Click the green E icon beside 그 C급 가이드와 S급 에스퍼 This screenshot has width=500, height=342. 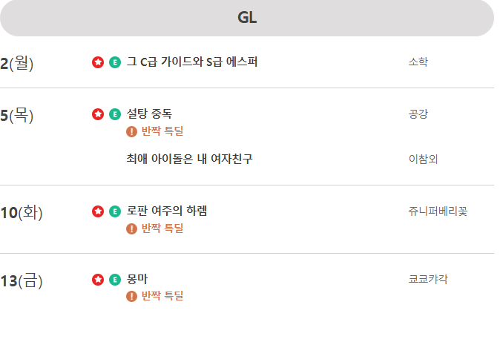point(114,62)
